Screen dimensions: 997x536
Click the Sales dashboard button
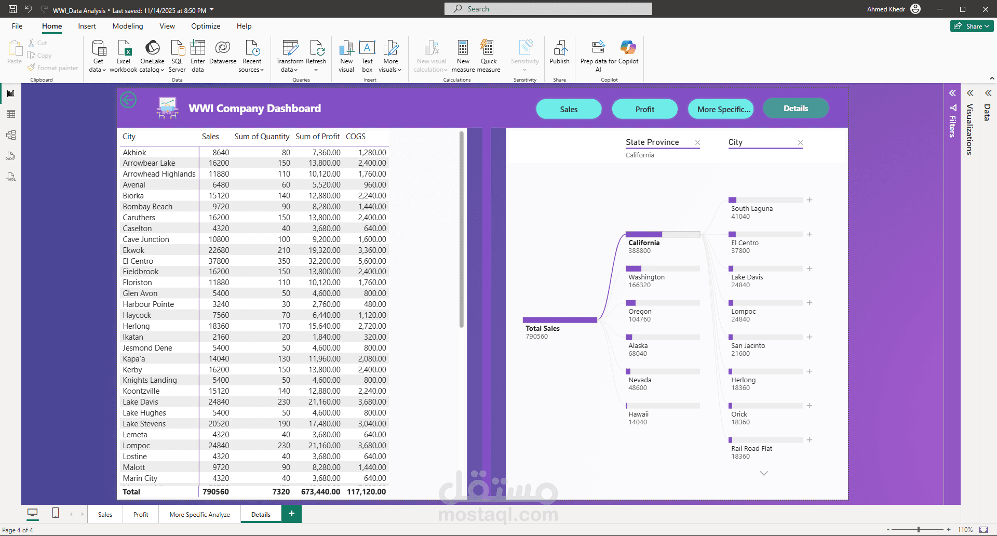pyautogui.click(x=569, y=109)
